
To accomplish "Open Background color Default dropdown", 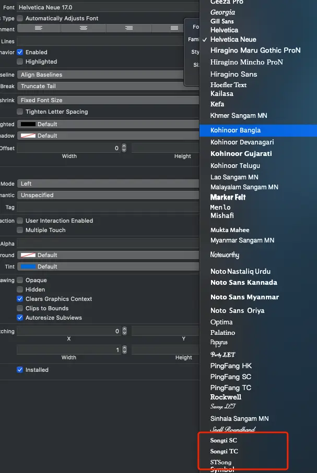I will [108, 255].
